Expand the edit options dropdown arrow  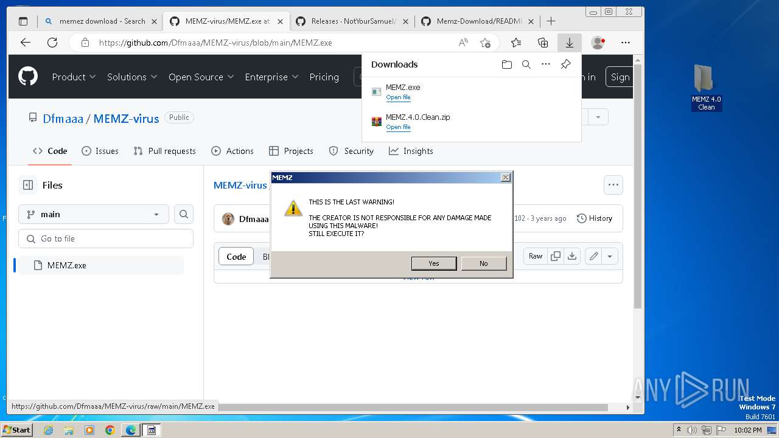(x=610, y=256)
